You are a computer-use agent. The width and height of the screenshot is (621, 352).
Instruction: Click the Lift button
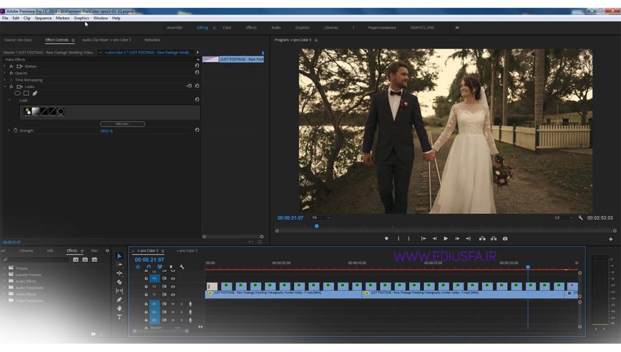pos(482,239)
